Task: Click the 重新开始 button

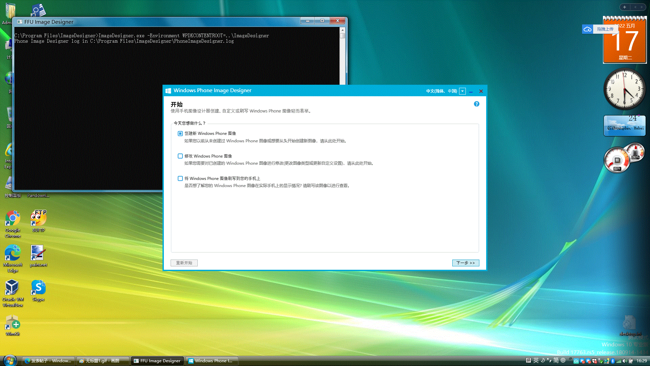Action: point(184,263)
